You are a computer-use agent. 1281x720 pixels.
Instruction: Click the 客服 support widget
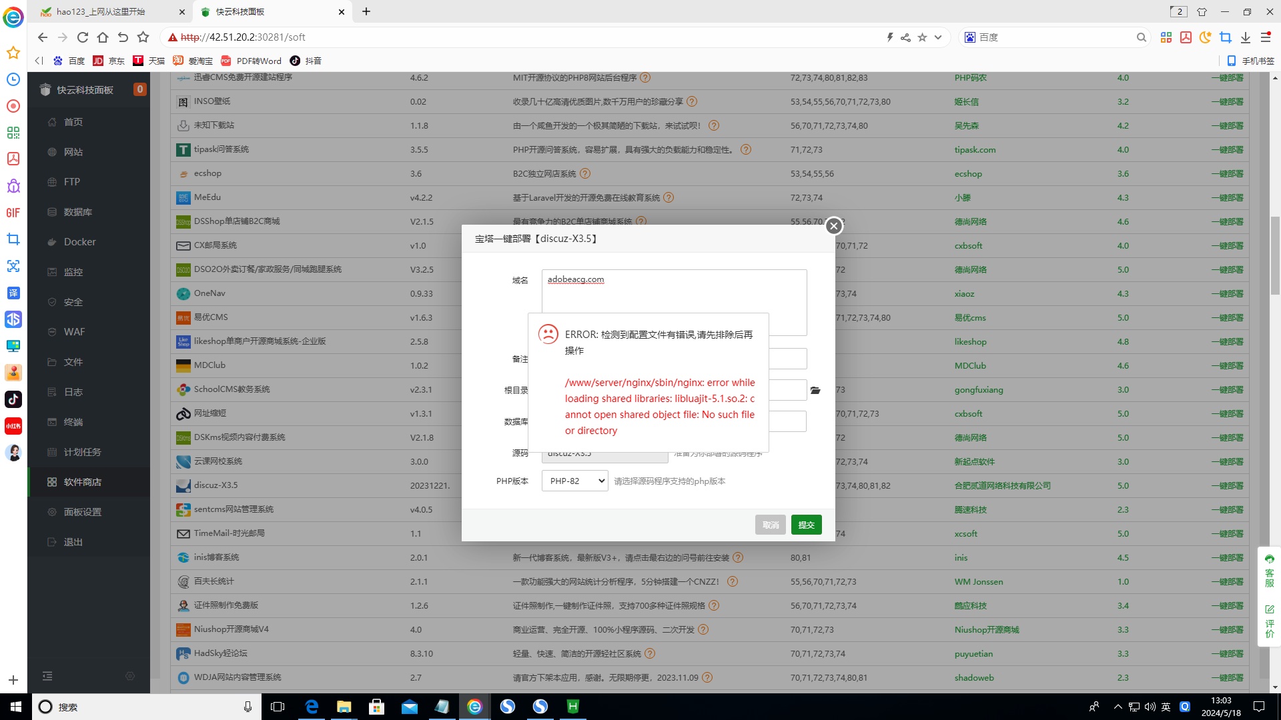coord(1269,571)
